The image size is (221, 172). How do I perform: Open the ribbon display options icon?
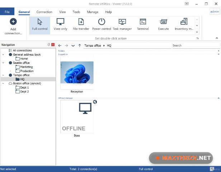pos(187,4)
